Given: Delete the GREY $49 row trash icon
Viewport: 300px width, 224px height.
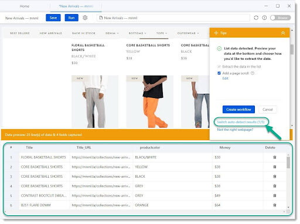Looking at the screenshot, I should pyautogui.click(x=275, y=196).
